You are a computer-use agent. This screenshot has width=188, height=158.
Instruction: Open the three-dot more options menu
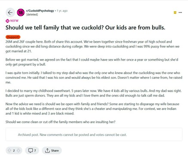[180, 12]
